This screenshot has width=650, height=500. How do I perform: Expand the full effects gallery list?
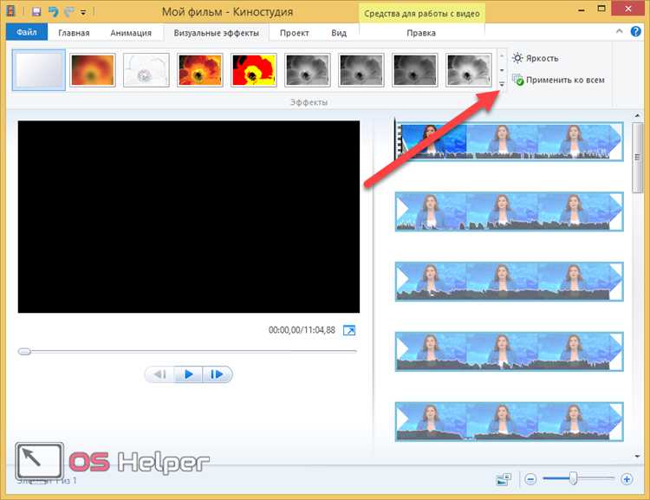pos(502,84)
